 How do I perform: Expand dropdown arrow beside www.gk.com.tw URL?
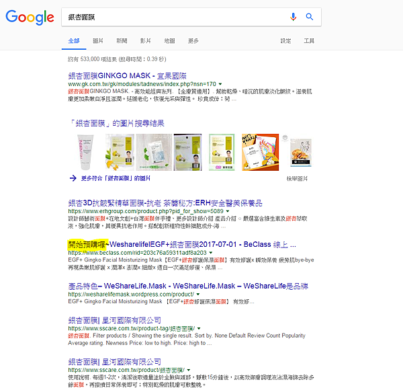220,84
